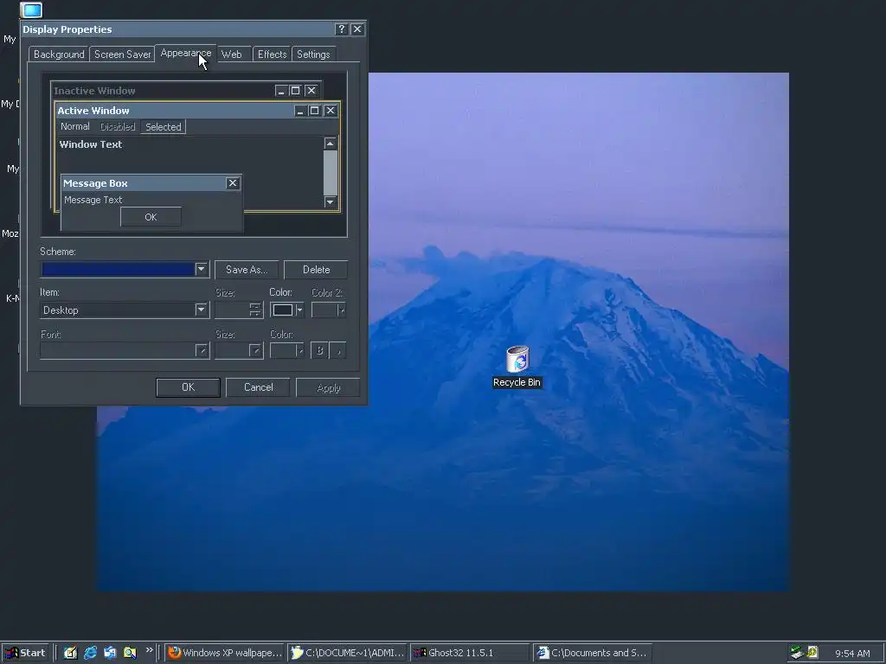
Task: Open the Font name dropdown
Action: 125,350
